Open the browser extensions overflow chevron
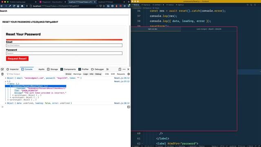This screenshot has width=261, height=147. pyautogui.click(x=124, y=6)
